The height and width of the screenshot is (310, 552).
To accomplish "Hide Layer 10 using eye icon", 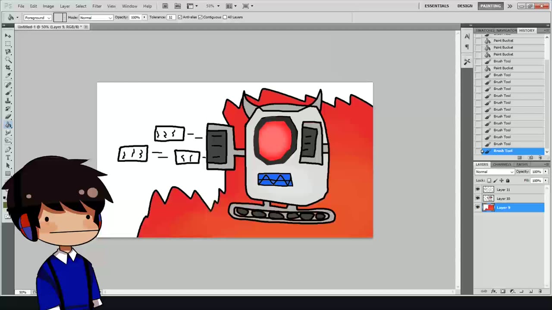I will coord(477,198).
